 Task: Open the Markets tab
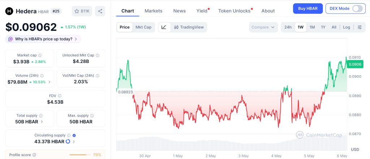(153, 11)
